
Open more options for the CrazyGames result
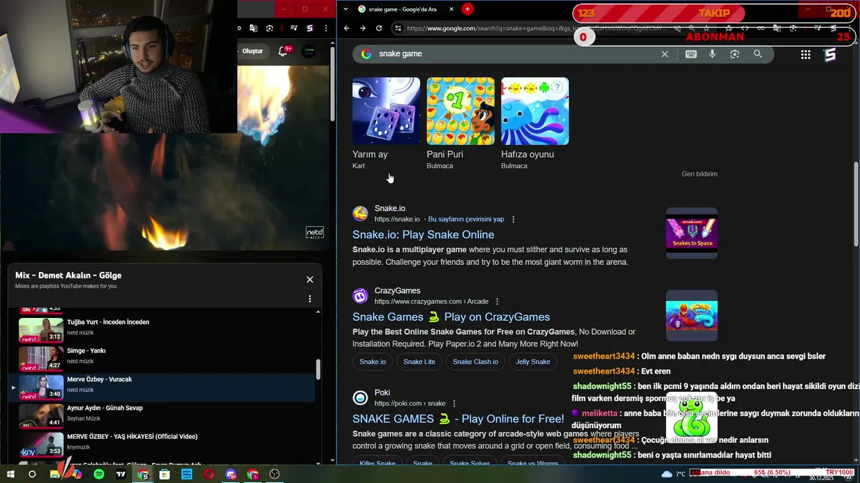click(x=497, y=302)
